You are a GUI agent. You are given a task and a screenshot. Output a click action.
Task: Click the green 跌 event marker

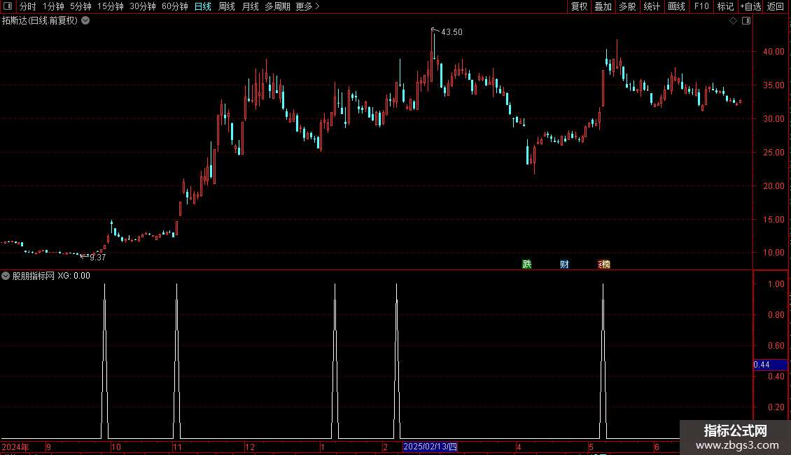click(x=526, y=265)
